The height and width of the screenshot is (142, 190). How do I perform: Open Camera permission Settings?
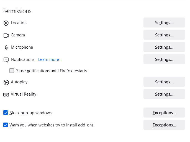pos(164,35)
